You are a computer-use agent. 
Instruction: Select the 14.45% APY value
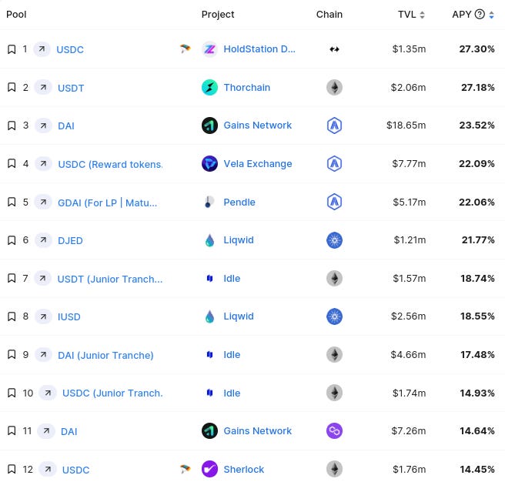coord(477,469)
